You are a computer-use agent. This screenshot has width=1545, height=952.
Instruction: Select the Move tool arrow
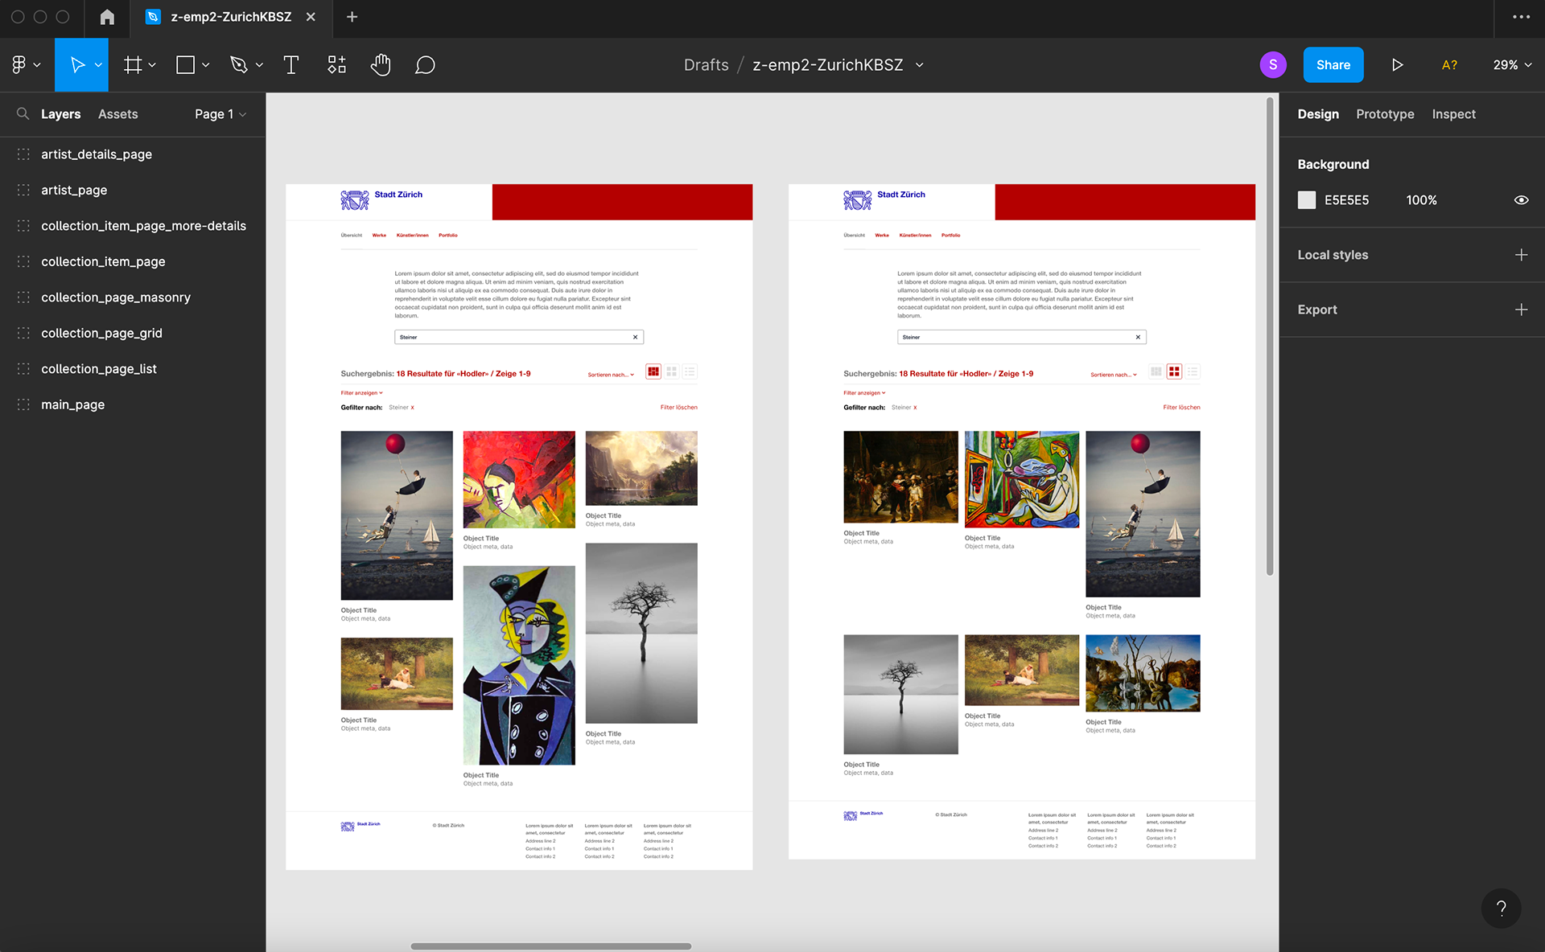[x=77, y=65]
